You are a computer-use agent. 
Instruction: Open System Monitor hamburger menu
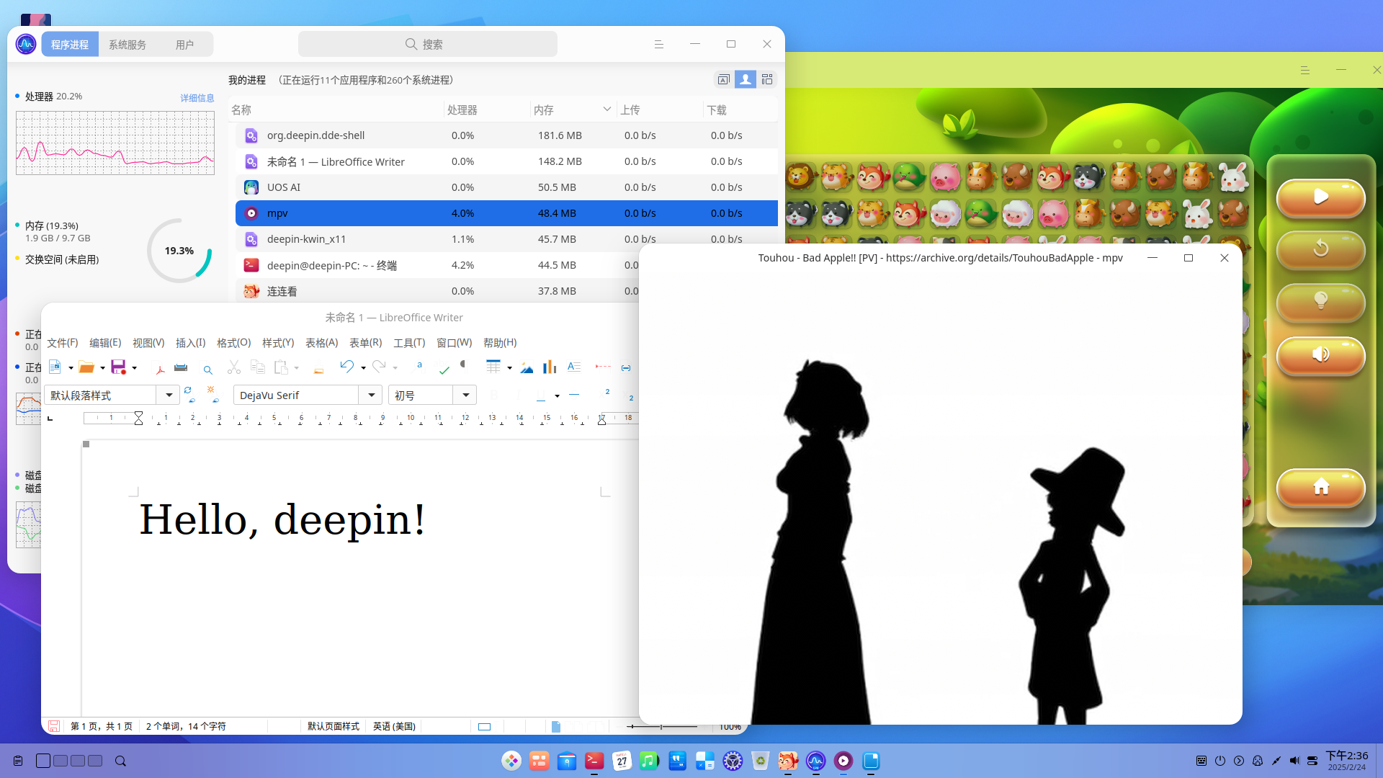[x=658, y=44]
